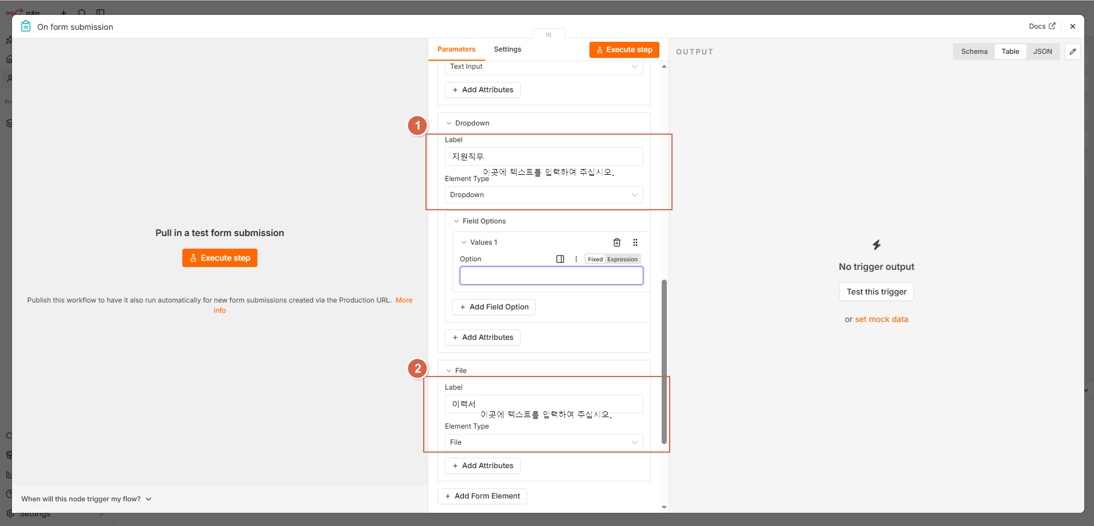Close the On form submission panel
1094x526 pixels.
(x=1073, y=26)
